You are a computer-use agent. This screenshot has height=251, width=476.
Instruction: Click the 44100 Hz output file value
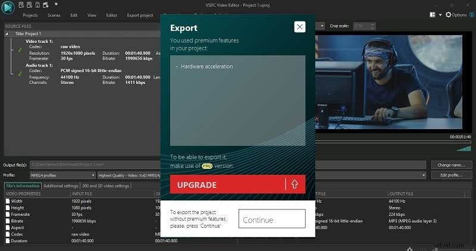click(x=397, y=201)
